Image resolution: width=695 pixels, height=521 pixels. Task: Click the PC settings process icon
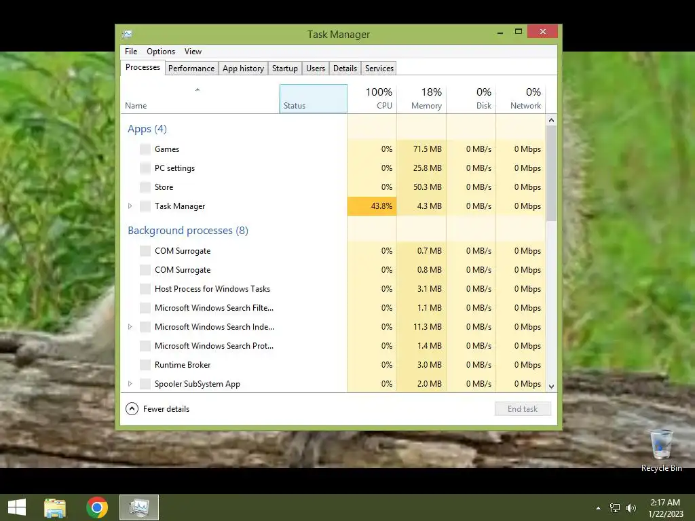click(x=145, y=168)
